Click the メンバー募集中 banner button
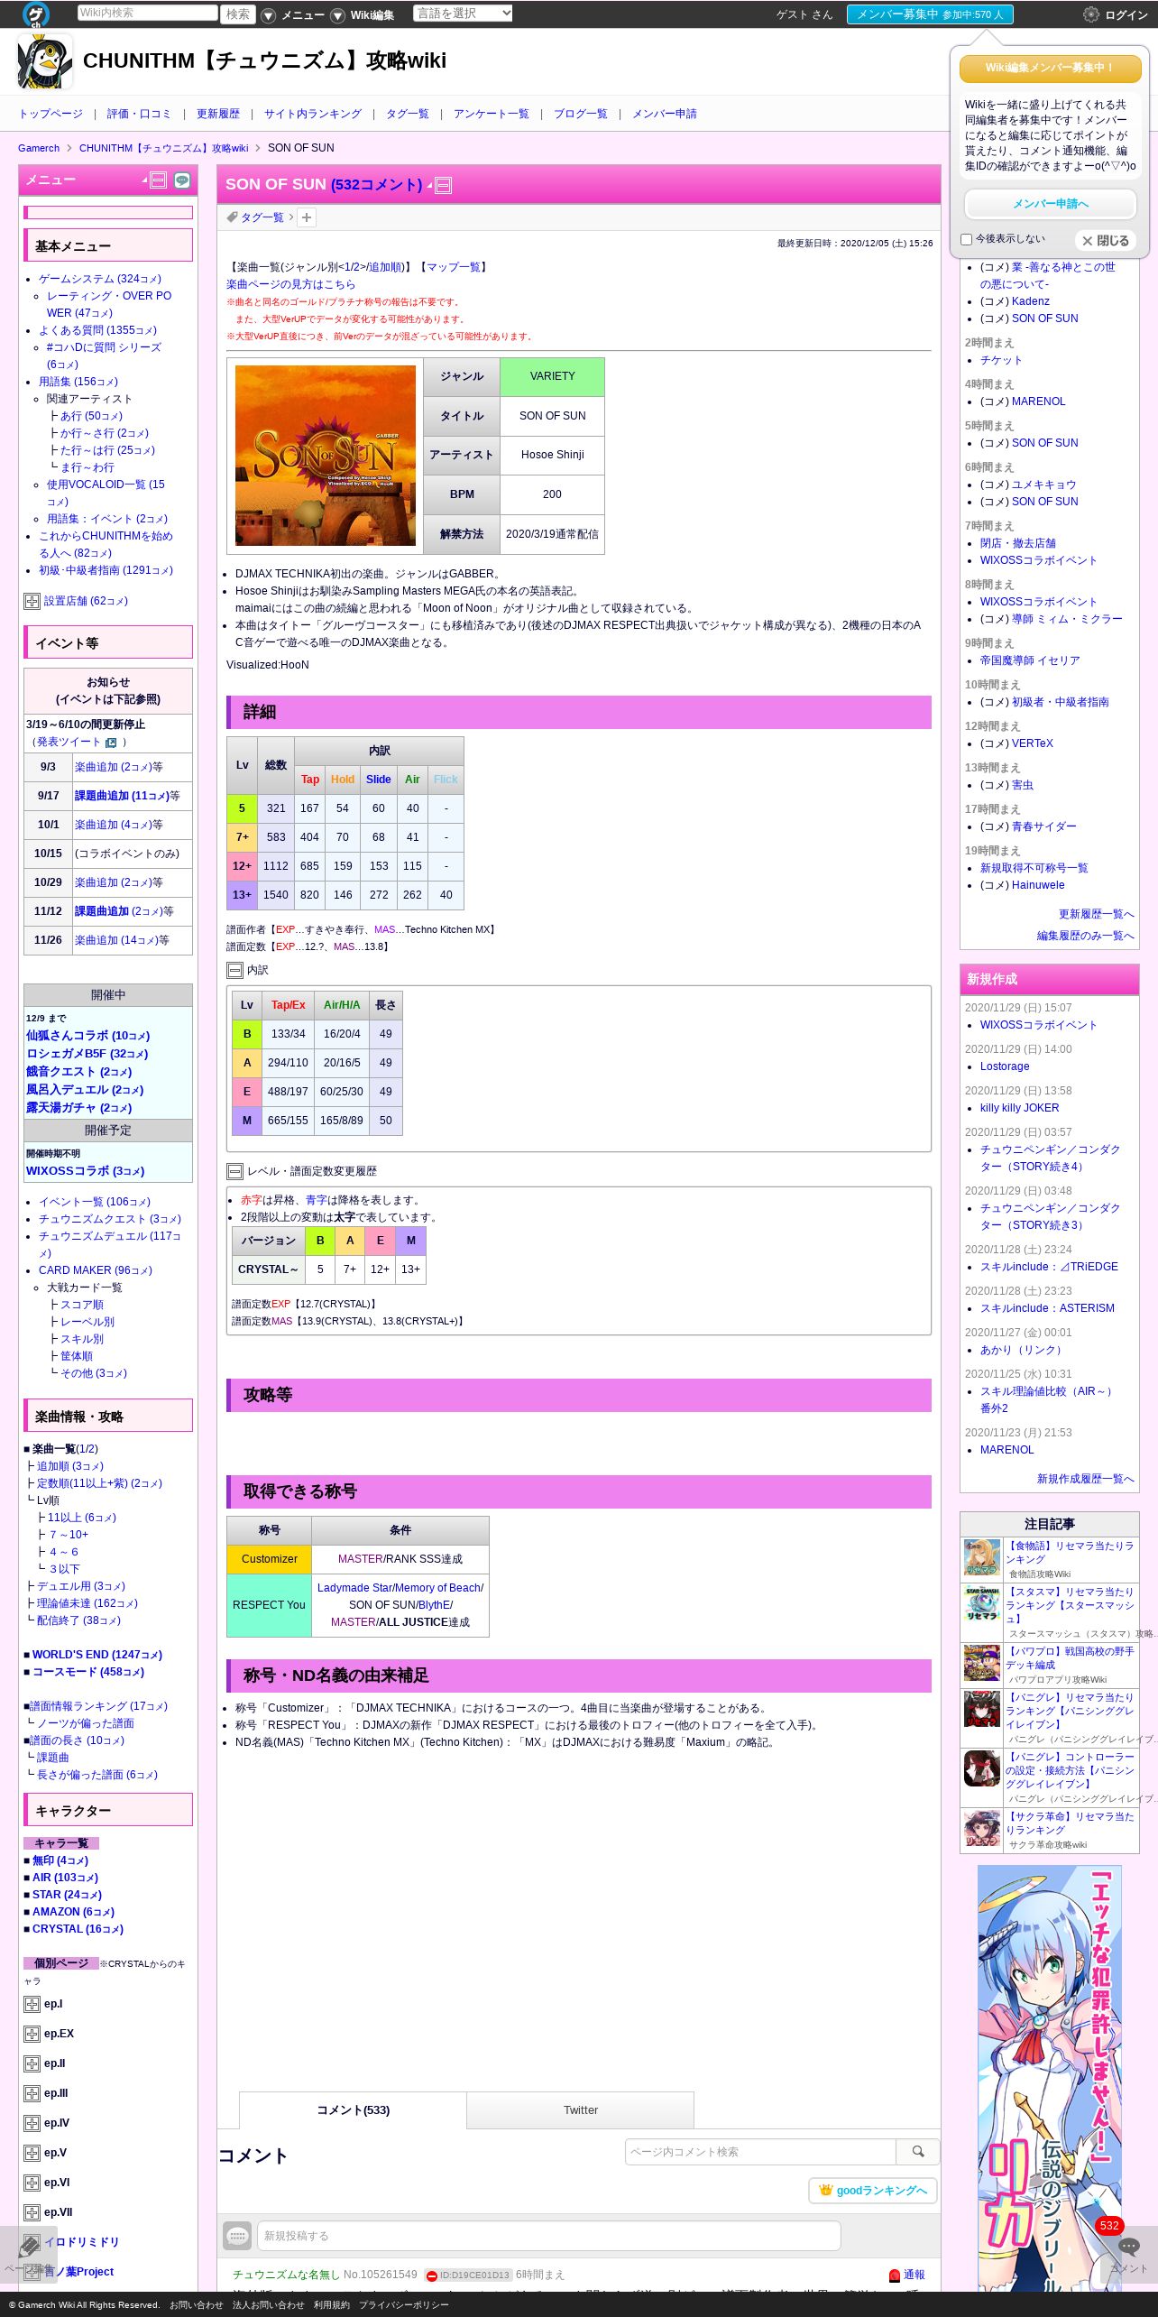The width and height of the screenshot is (1158, 2317). click(x=930, y=14)
